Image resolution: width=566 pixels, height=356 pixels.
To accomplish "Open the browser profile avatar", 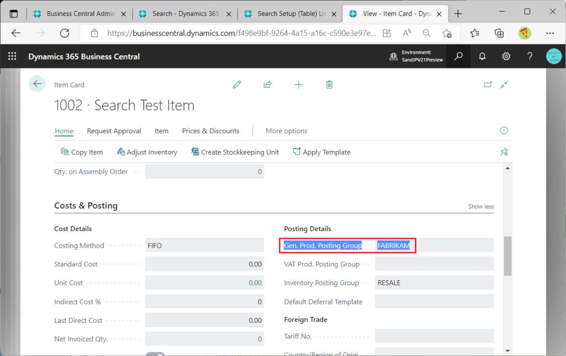I will [x=525, y=33].
